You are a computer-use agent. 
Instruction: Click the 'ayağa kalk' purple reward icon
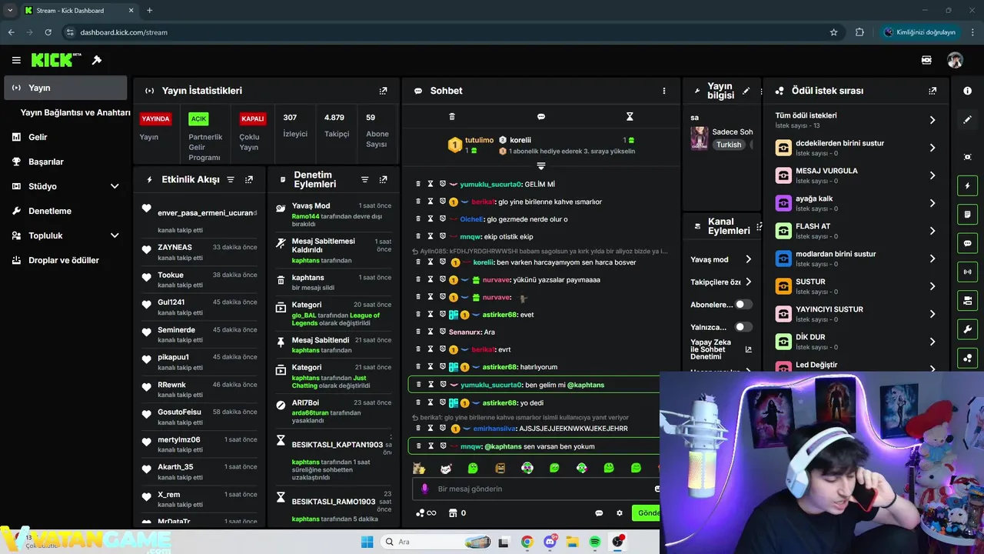783,203
